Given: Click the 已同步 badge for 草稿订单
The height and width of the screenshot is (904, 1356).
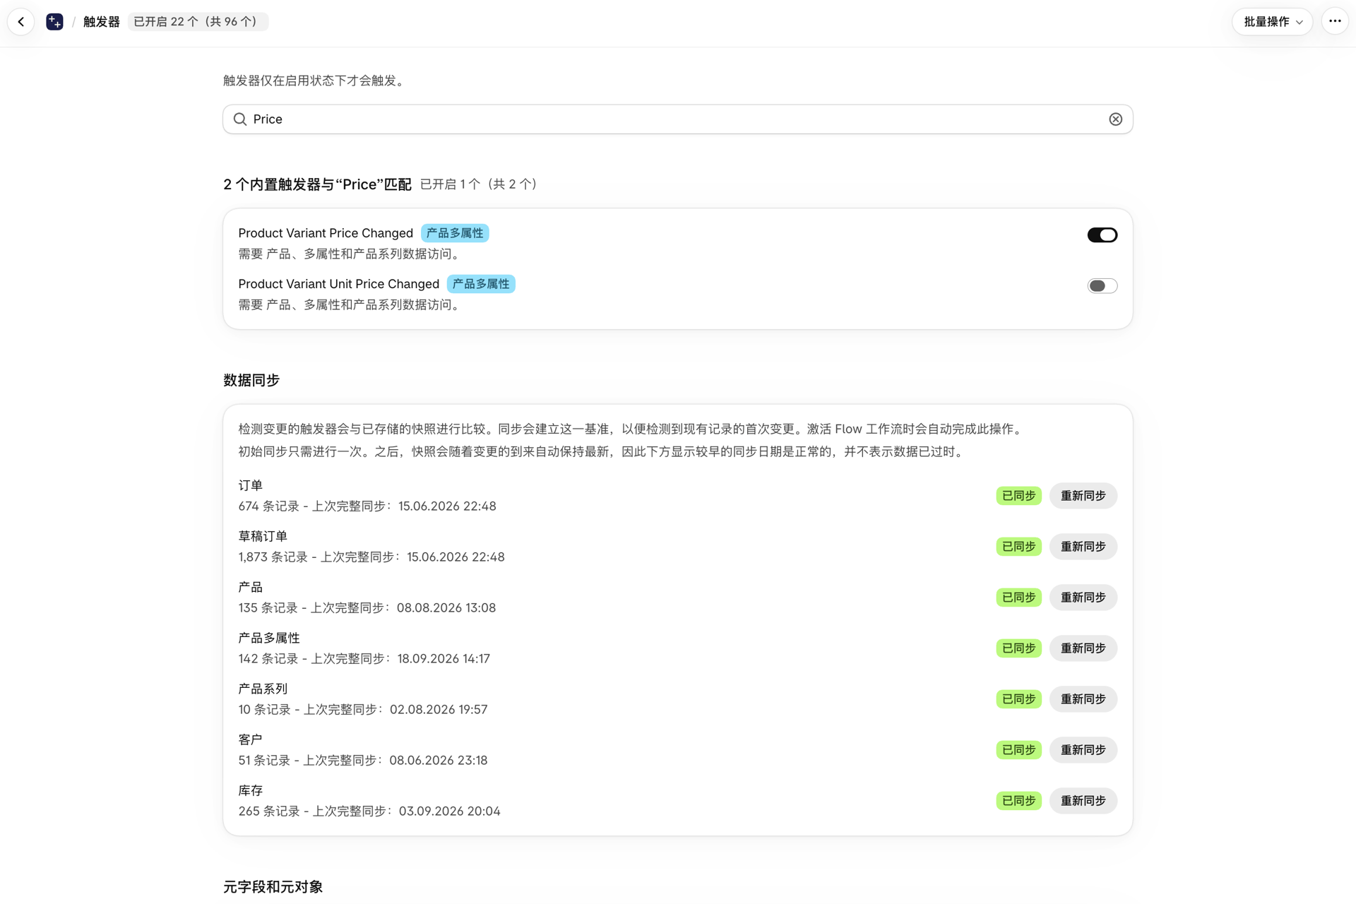Looking at the screenshot, I should tap(1018, 547).
